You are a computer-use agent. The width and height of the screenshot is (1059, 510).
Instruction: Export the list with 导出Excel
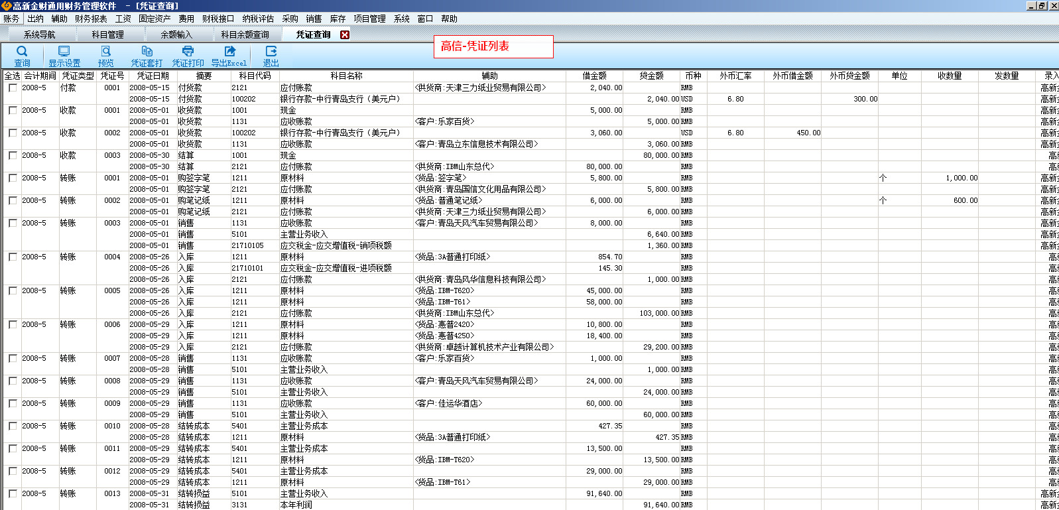coord(229,56)
